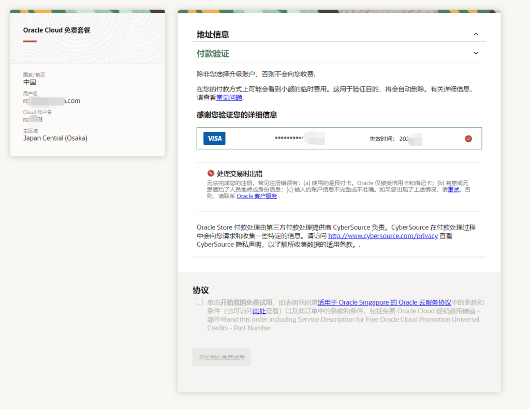Click the VISA card brand logo
This screenshot has height=409, width=530.
(214, 138)
